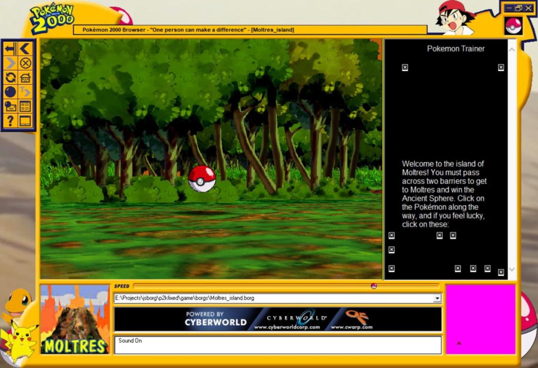Click the arrow-to-bar first-page icon in left toolbar
538x368 pixels.
[x=10, y=49]
